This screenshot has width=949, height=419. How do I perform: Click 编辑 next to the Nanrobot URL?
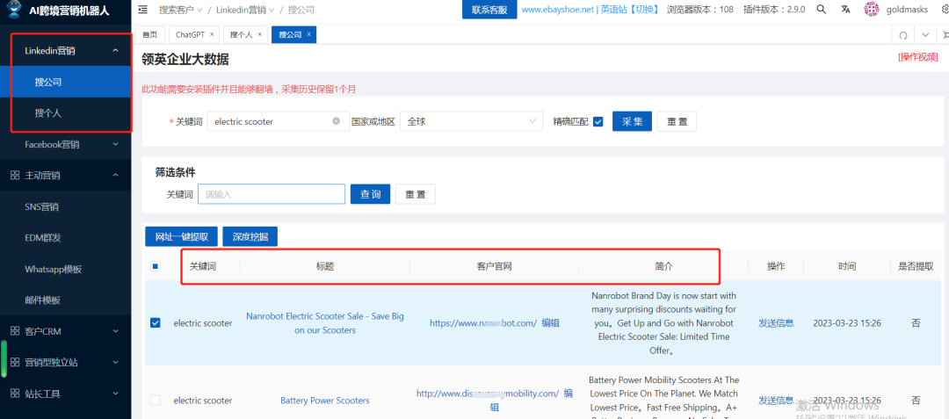pos(550,323)
